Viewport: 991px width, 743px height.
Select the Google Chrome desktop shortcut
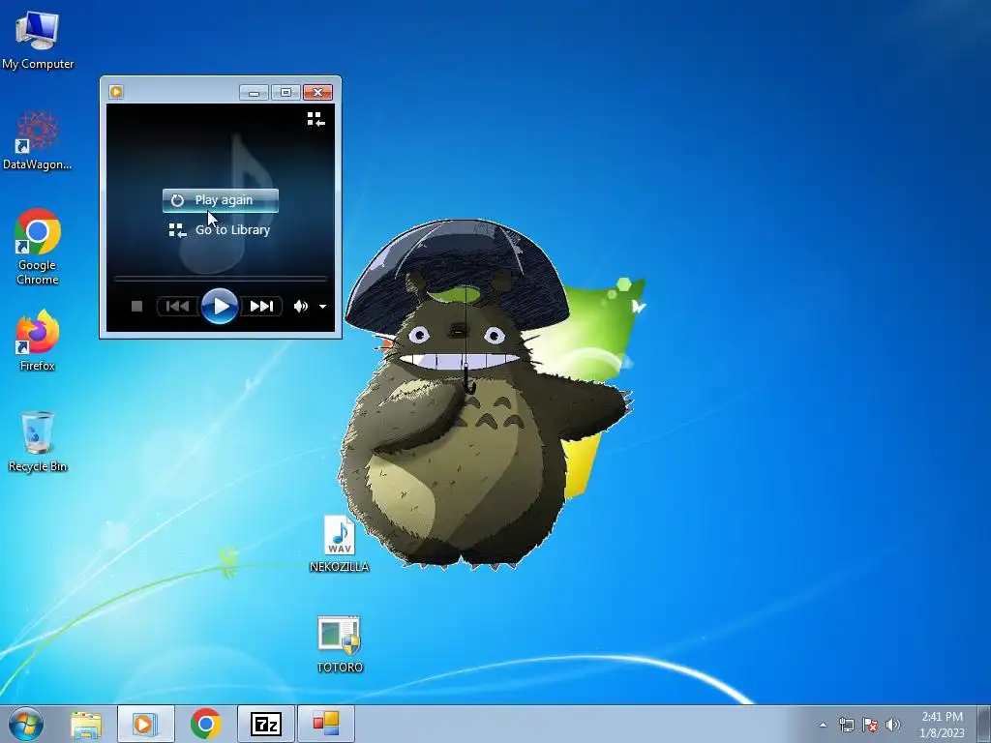(38, 247)
